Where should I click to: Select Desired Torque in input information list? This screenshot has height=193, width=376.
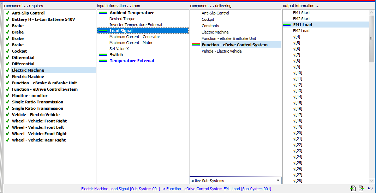point(122,19)
